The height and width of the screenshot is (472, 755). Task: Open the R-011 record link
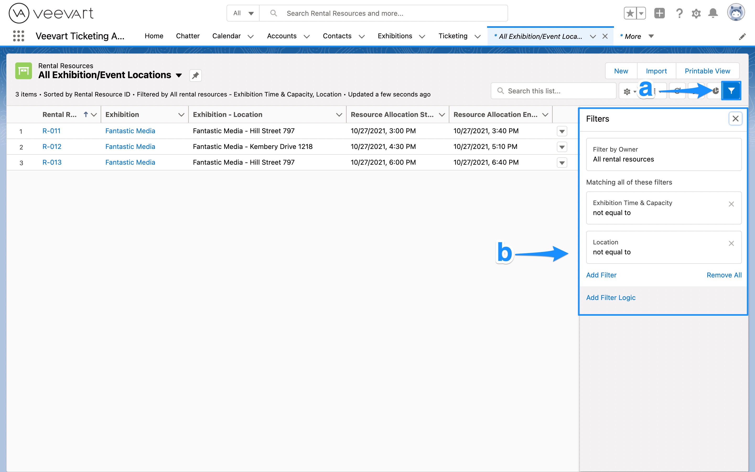point(51,131)
